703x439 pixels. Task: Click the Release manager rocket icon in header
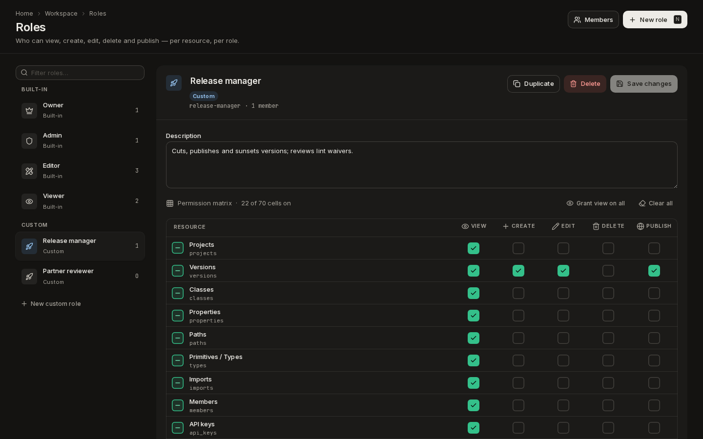pos(174,83)
